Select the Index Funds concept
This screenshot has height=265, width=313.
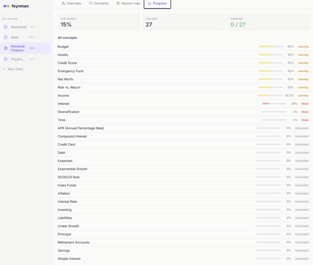tap(184, 185)
